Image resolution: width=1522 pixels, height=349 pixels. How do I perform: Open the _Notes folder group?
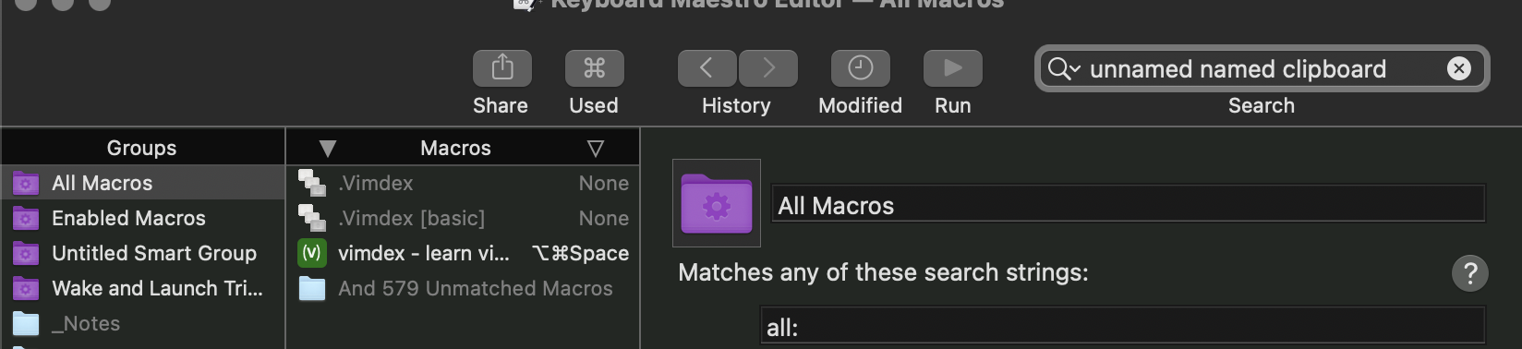142,323
